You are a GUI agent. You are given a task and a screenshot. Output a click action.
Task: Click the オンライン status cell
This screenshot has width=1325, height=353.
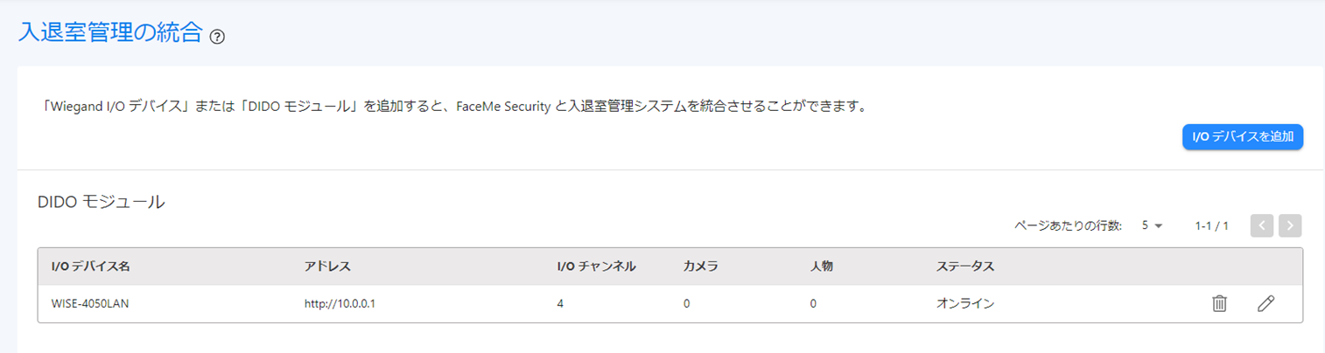965,304
